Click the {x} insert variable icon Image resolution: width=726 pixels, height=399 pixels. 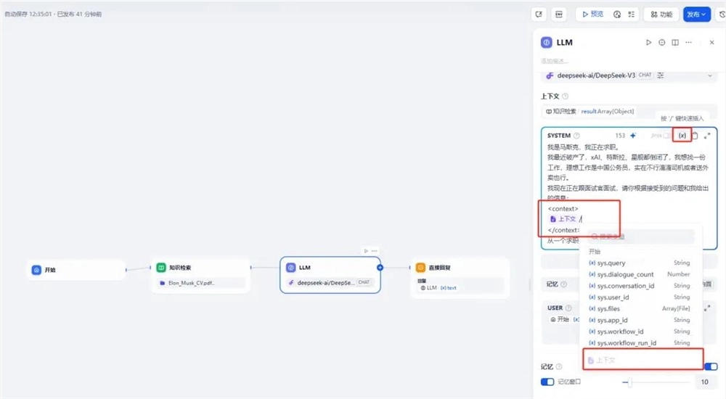pyautogui.click(x=682, y=136)
